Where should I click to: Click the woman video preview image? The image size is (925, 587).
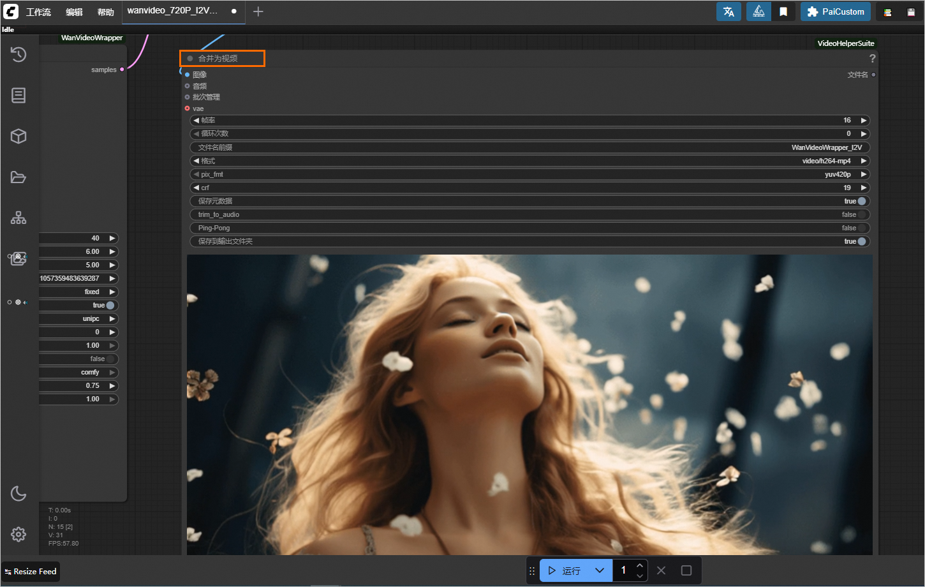pyautogui.click(x=529, y=405)
